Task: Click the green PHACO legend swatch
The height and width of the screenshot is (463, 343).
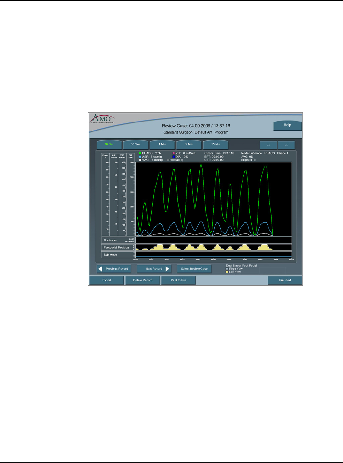Action: (140, 153)
